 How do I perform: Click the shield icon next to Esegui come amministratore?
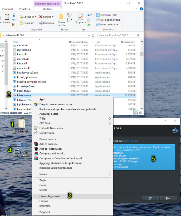tap(36, 104)
